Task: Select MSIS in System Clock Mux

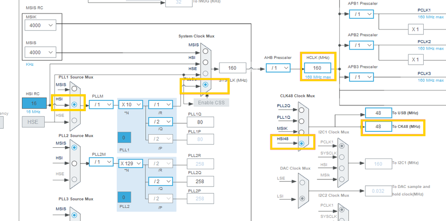Action: (x=206, y=51)
